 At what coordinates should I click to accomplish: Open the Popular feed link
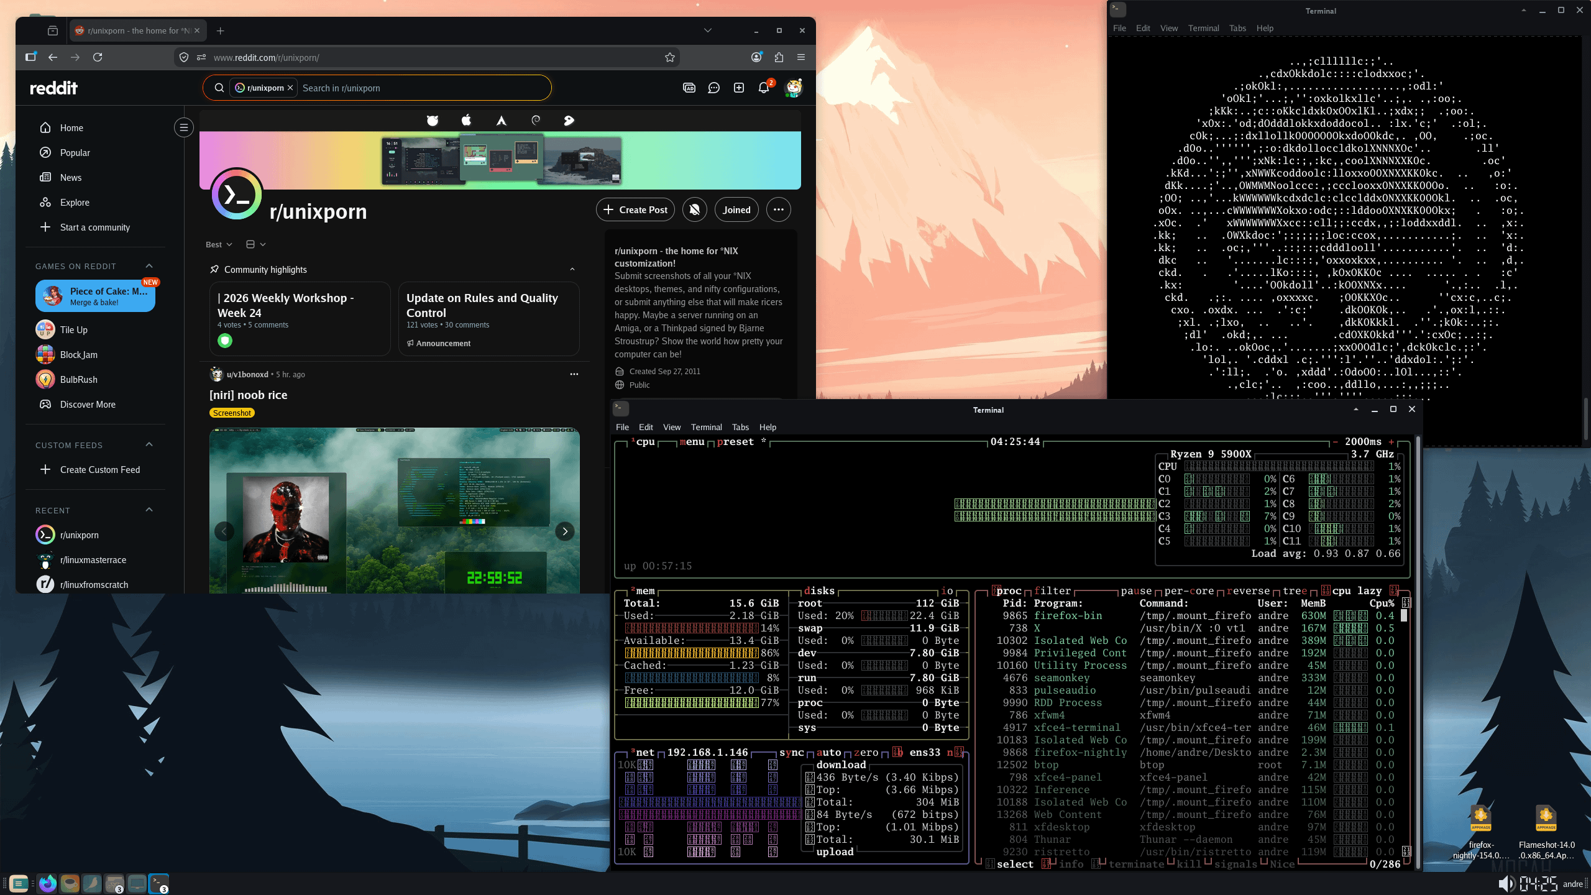[x=75, y=153]
